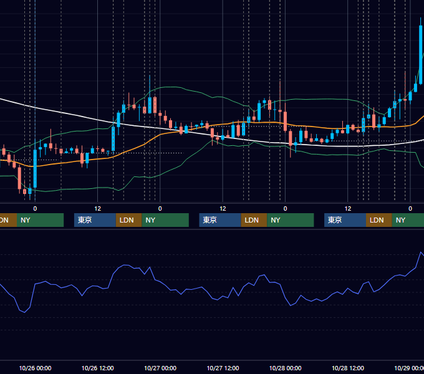Click the 東京 session block for 10/26
424x374 pixels.
click(95, 220)
